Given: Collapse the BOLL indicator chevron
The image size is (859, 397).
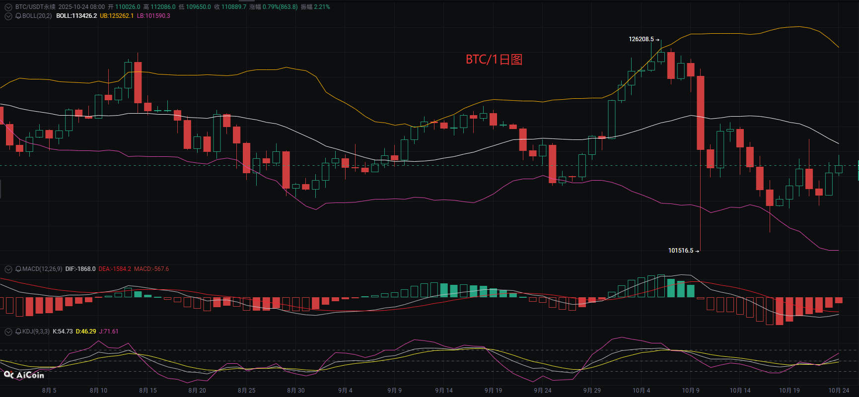Looking at the screenshot, I should [x=8, y=16].
